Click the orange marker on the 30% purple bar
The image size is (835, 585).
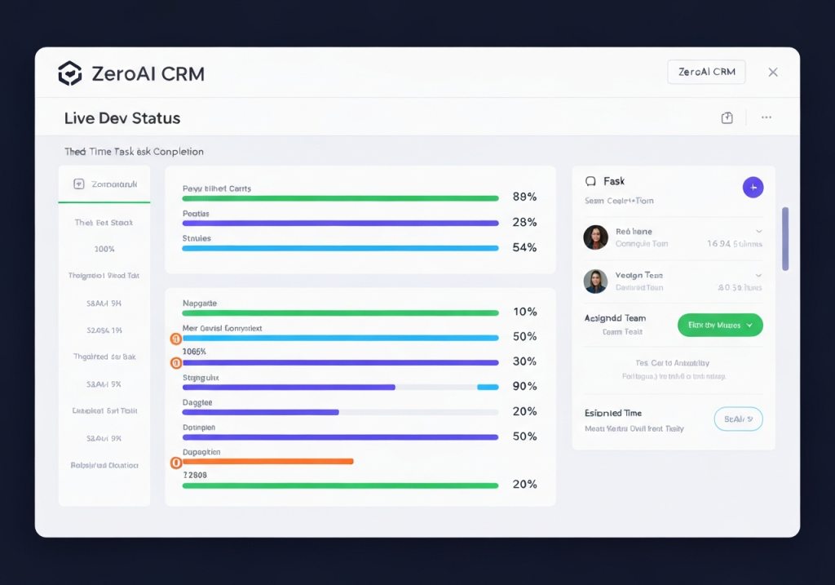pos(175,362)
